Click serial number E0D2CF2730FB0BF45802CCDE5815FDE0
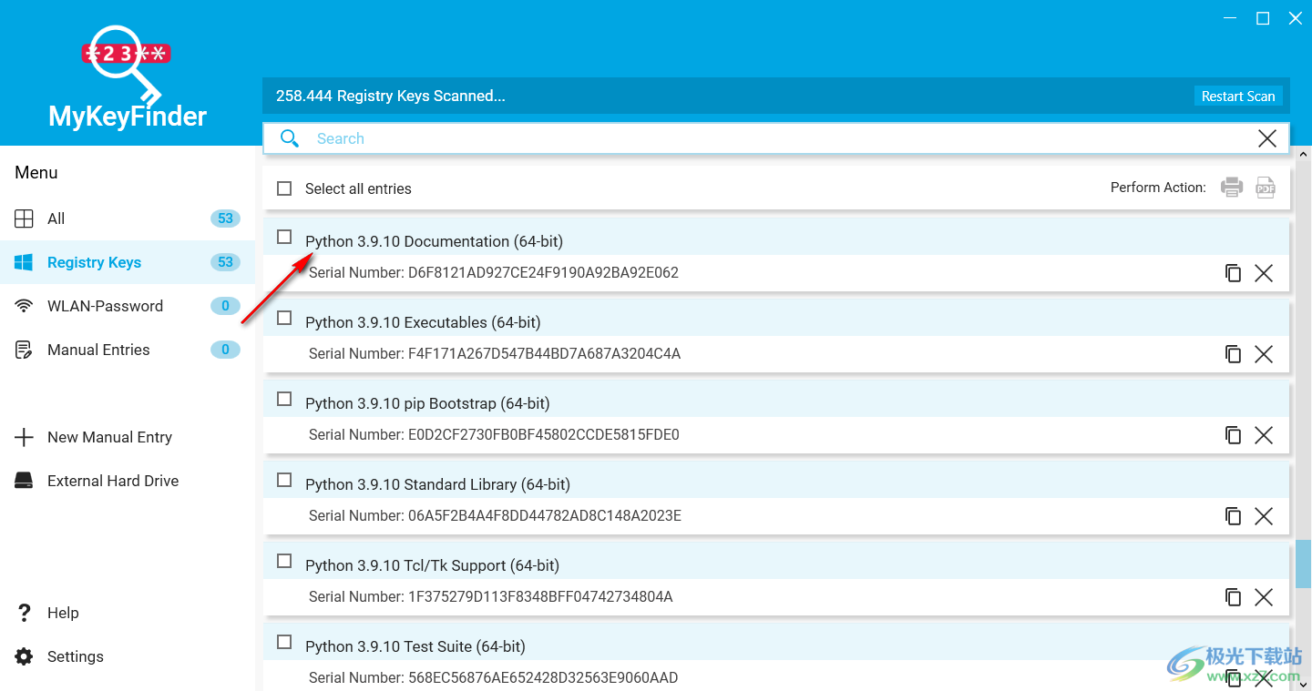Screen dimensions: 1312x691 tap(544, 435)
